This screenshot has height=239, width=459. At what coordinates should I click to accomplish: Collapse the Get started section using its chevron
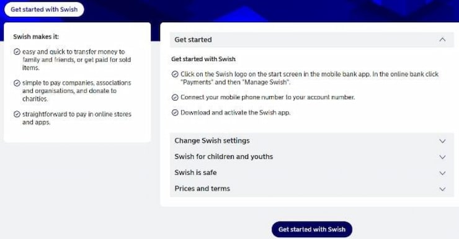442,40
